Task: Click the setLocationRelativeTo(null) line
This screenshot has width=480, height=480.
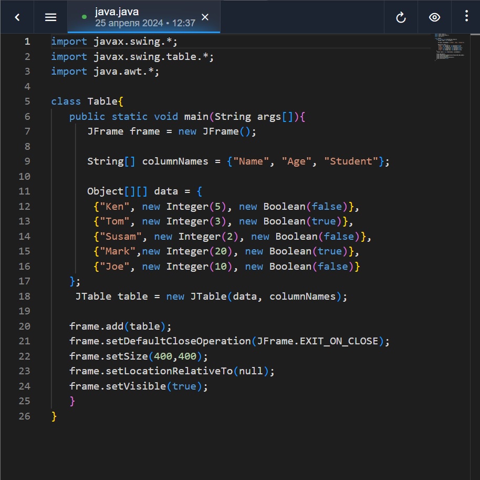Action: point(172,371)
